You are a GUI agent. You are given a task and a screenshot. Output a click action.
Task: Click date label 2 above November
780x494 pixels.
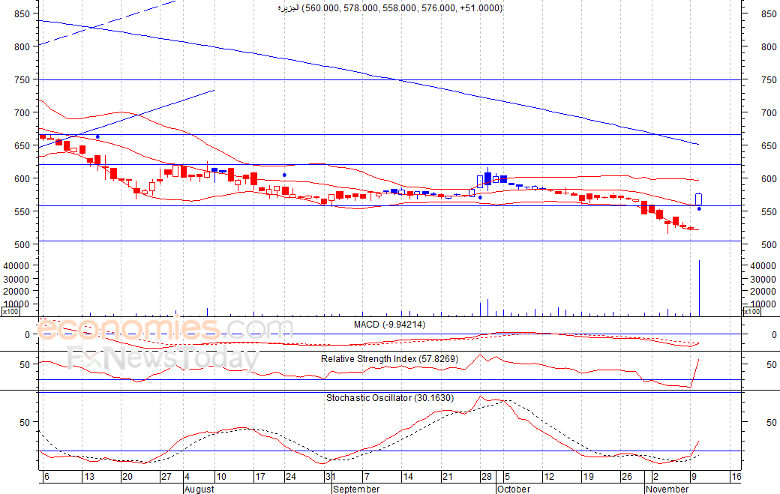655,477
